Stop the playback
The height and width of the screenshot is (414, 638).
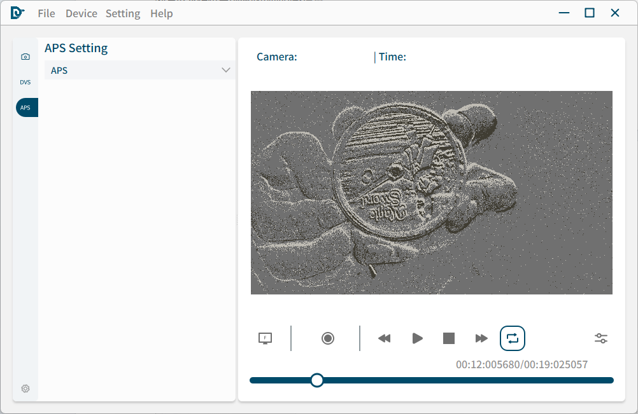pyautogui.click(x=449, y=338)
